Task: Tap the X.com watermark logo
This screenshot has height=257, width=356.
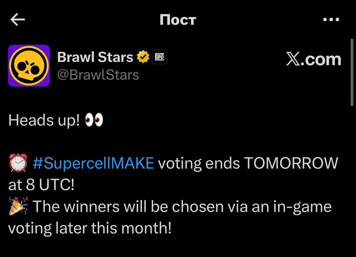Action: (x=314, y=60)
